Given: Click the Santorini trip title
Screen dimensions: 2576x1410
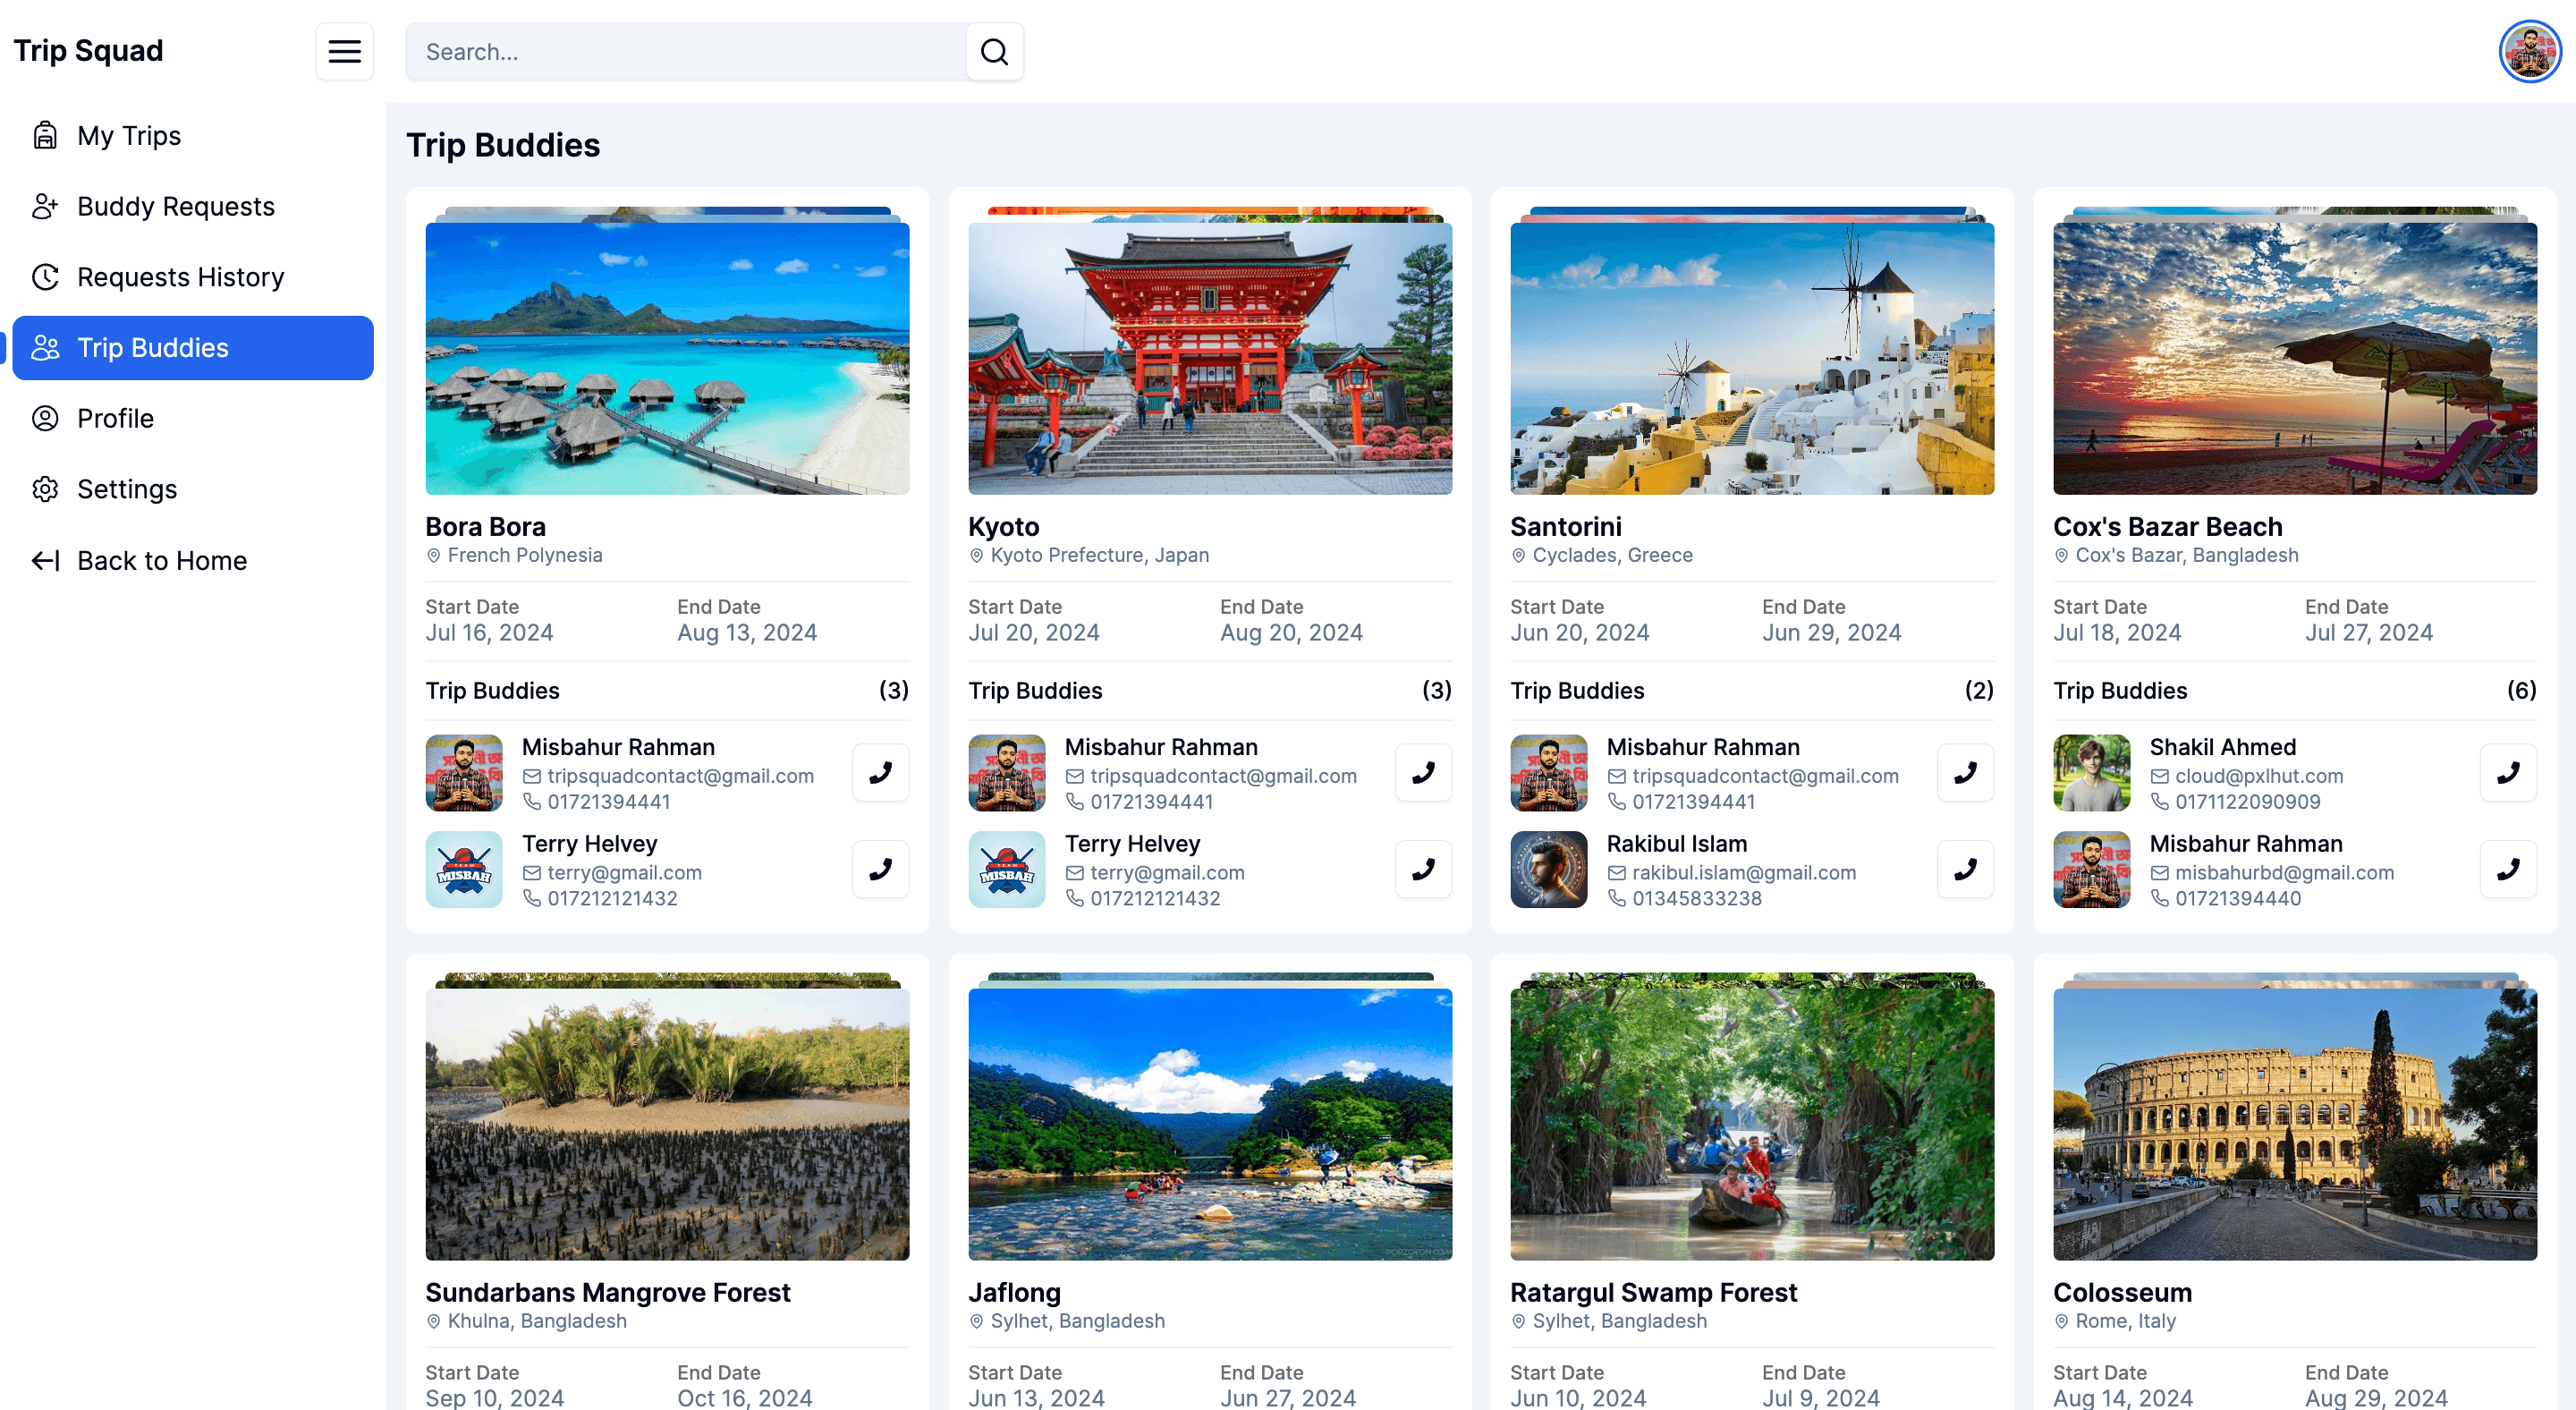Looking at the screenshot, I should click(1566, 526).
